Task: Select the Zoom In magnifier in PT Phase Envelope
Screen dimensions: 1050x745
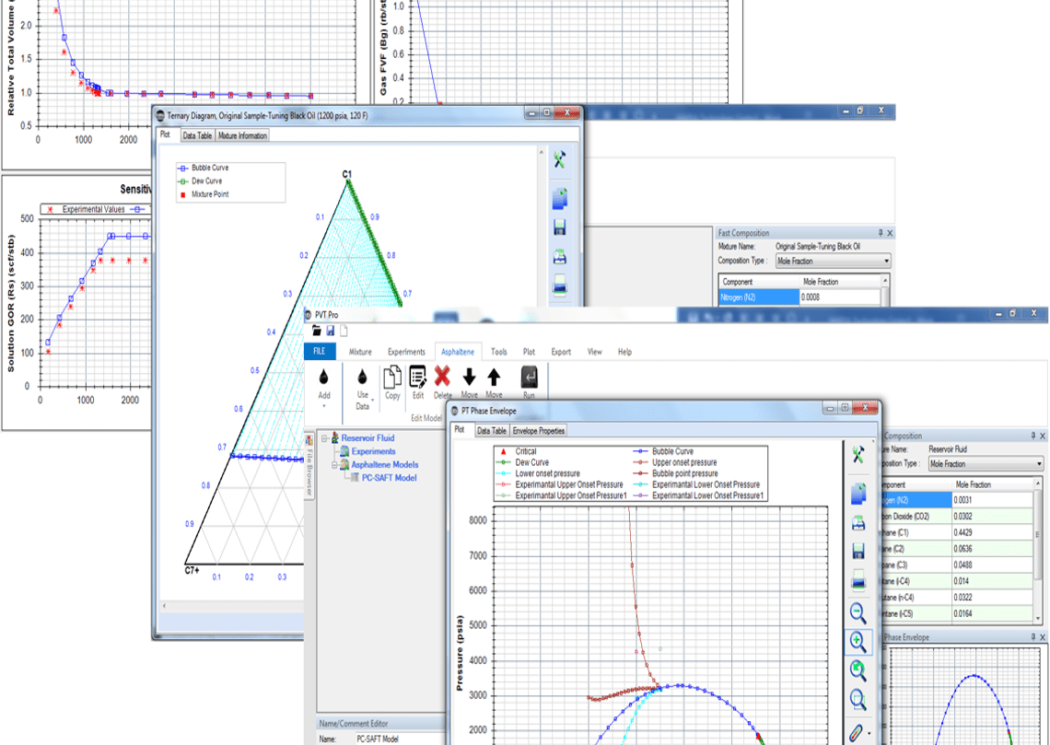Action: tap(858, 643)
